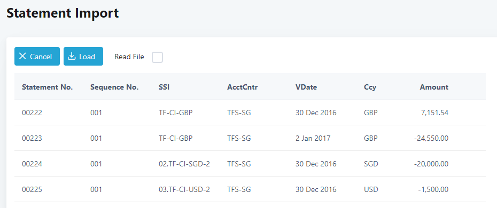Sort by Sequence No. column header
This screenshot has height=208, width=497.
pos(114,87)
